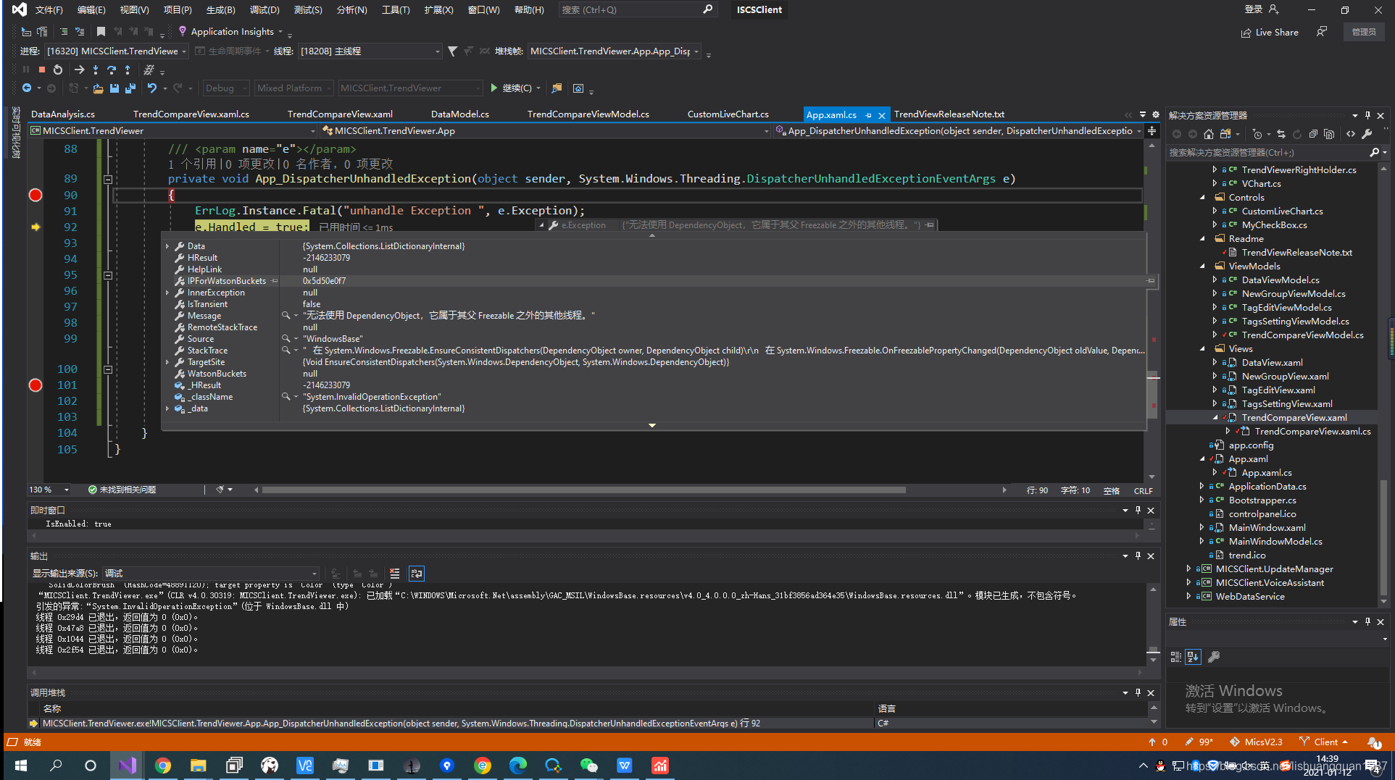Image resolution: width=1395 pixels, height=780 pixels.
Task: Clear all output with the Output panel icon
Action: pos(395,574)
